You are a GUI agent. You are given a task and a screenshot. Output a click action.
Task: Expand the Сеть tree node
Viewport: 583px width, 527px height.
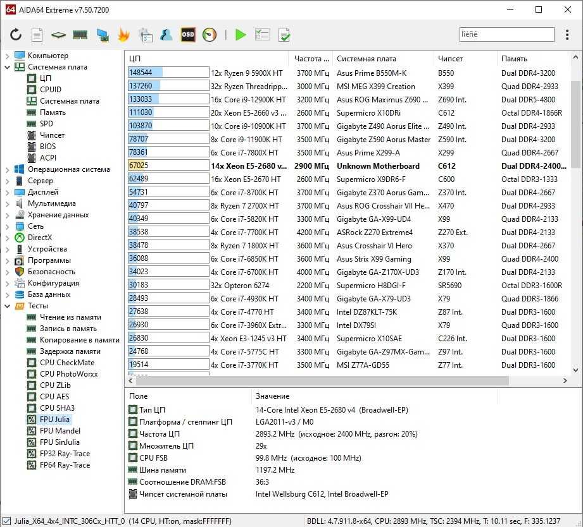coord(7,226)
